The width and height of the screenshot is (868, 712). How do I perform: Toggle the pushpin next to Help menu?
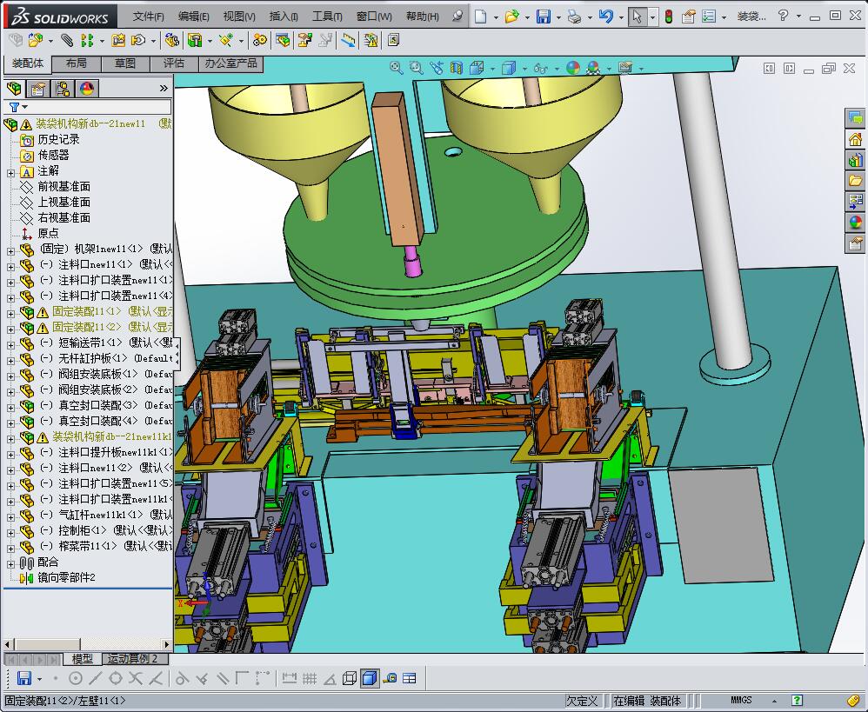tap(457, 16)
